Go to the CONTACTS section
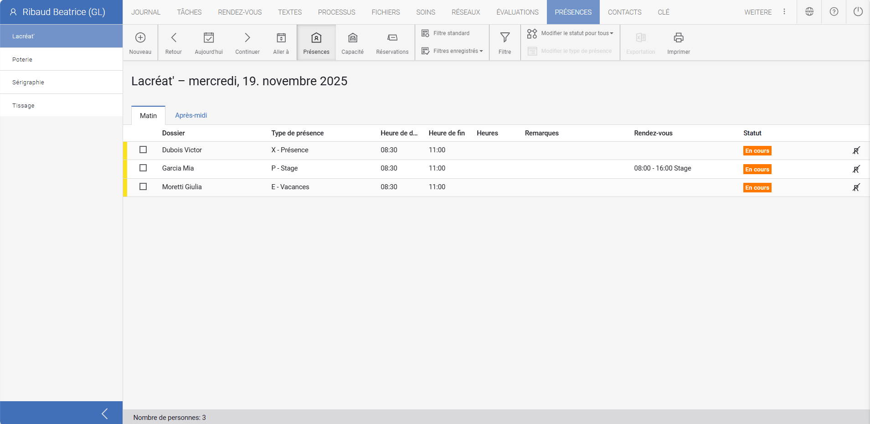The image size is (870, 424). tap(624, 12)
